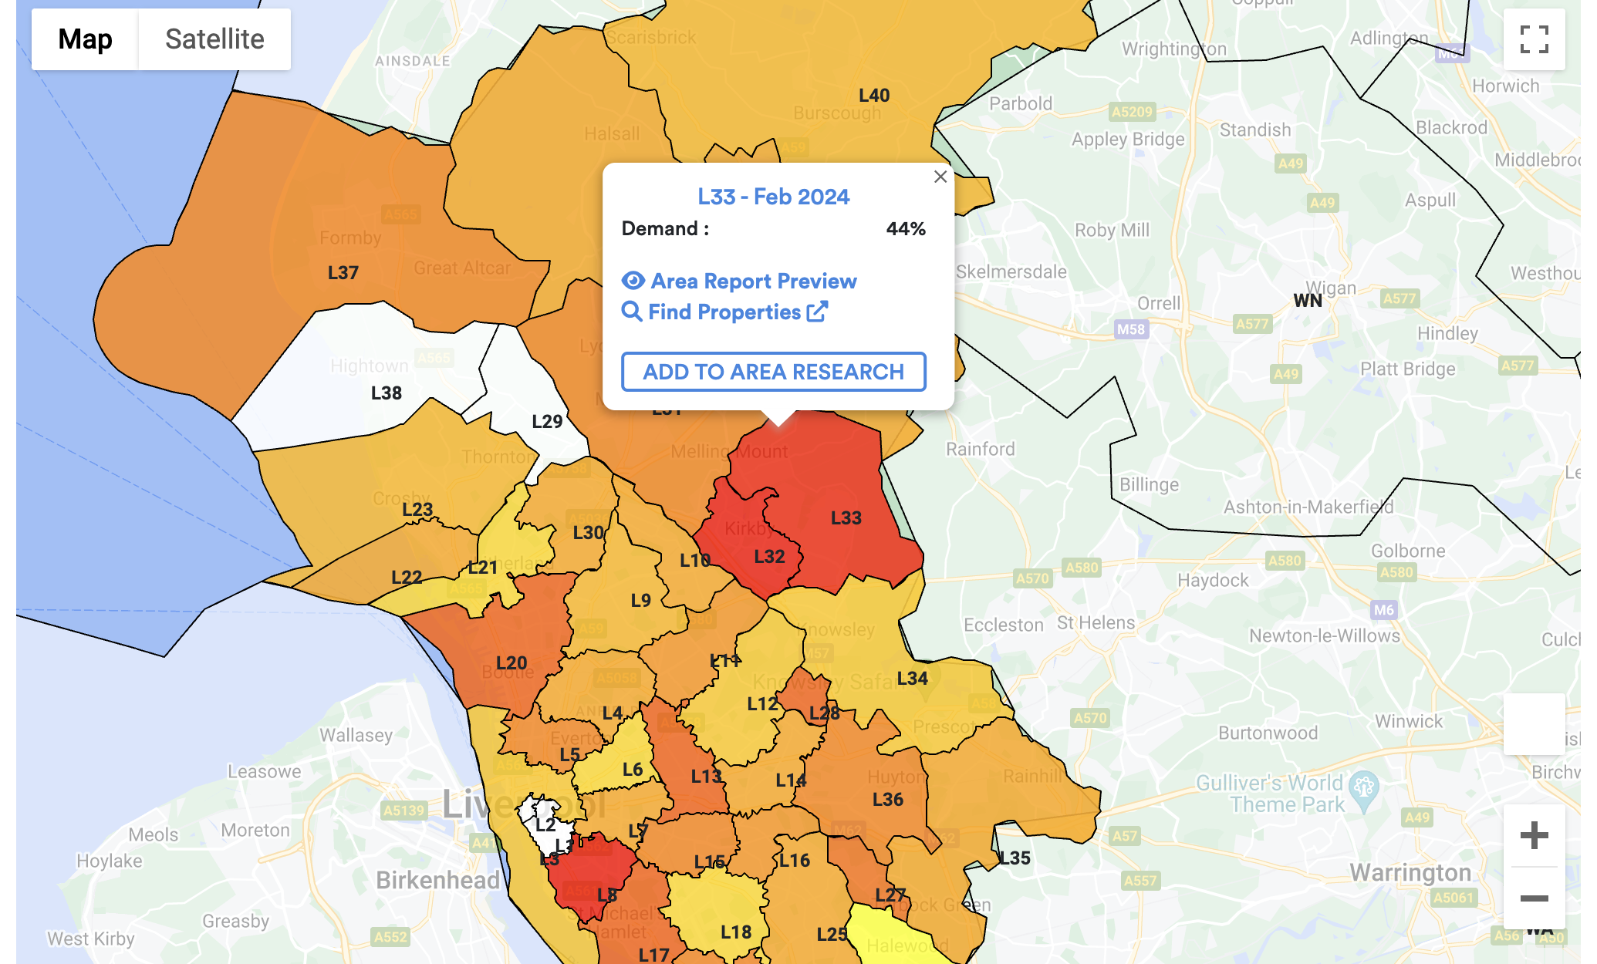Open the Find Properties link
The image size is (1597, 964).
pyautogui.click(x=724, y=312)
